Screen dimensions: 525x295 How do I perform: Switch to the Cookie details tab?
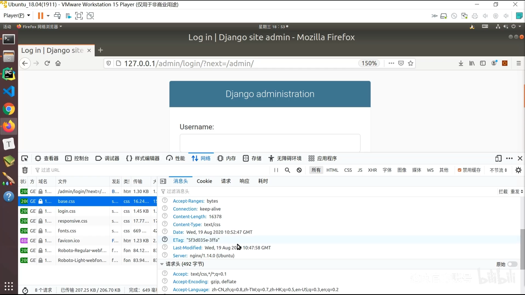(205, 181)
